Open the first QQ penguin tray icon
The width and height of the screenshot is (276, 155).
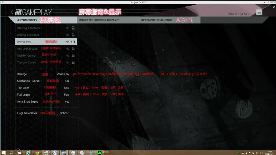tap(243, 153)
